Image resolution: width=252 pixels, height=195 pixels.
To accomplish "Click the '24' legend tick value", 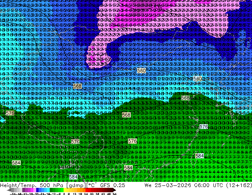I will tap(86, 194).
